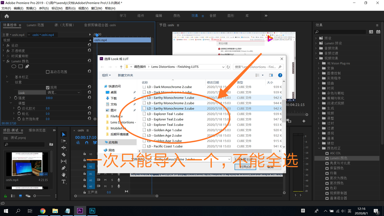Screen dimensions: 384x216
Task: Select the Slip tool
Action: tap(64, 161)
